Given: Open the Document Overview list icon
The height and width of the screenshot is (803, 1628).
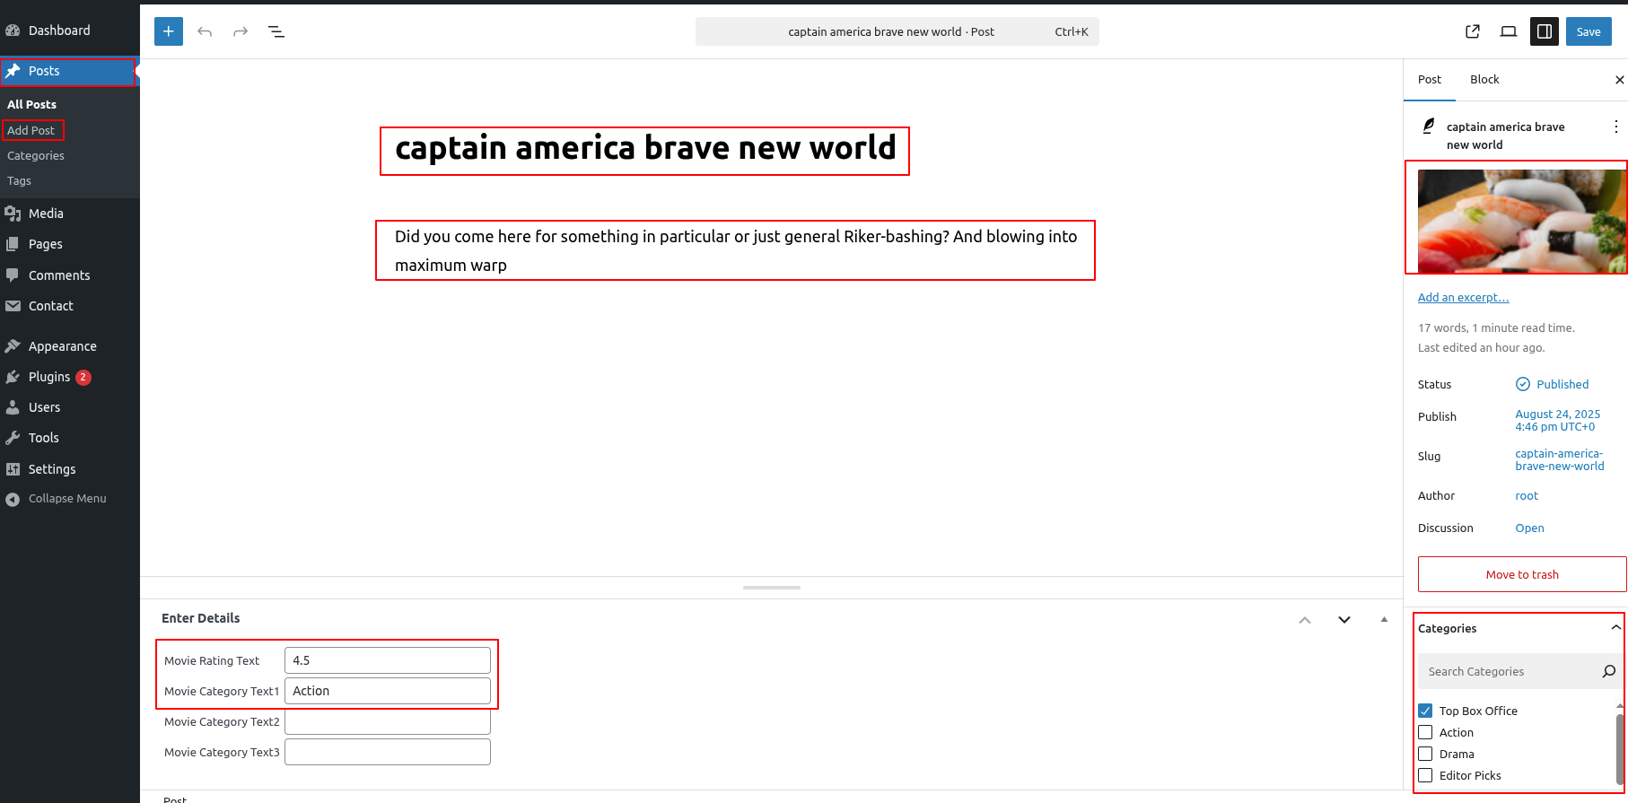Looking at the screenshot, I should (276, 31).
